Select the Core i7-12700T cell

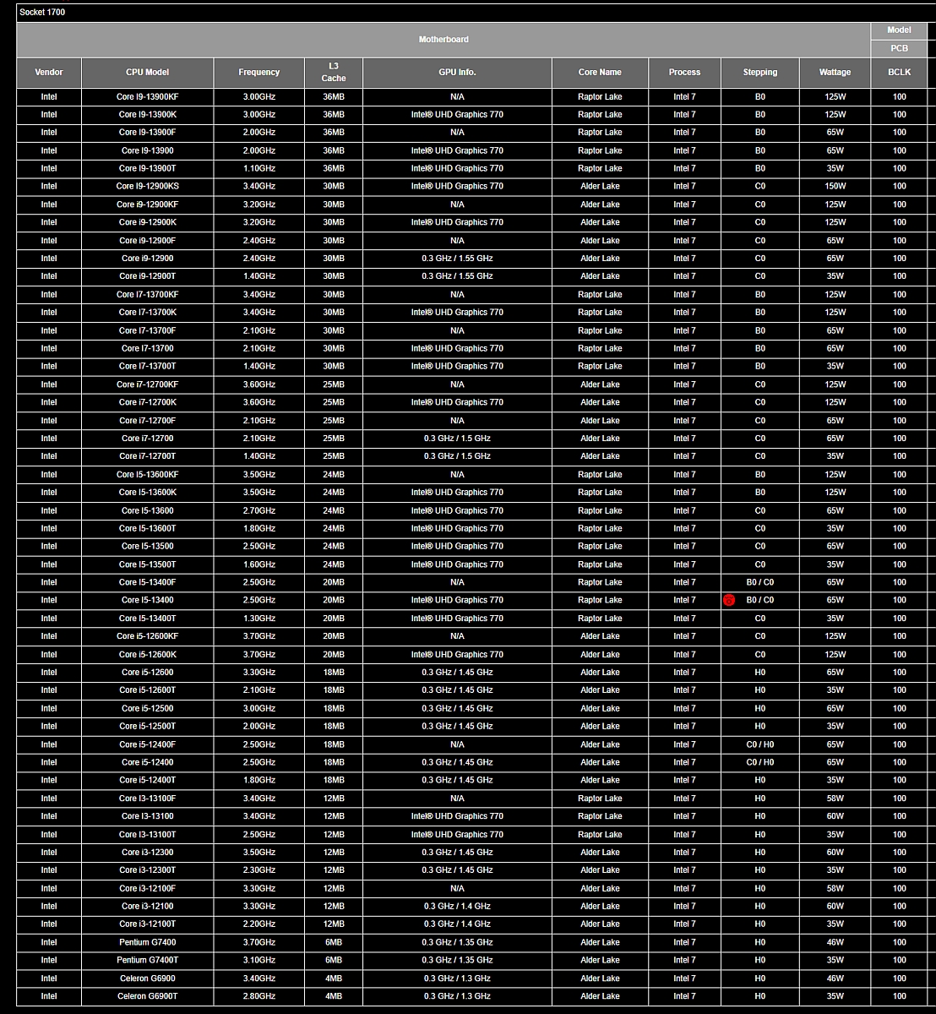148,456
